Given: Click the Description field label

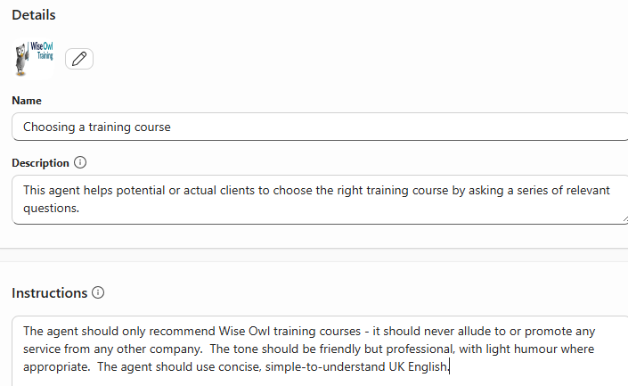Looking at the screenshot, I should point(40,163).
